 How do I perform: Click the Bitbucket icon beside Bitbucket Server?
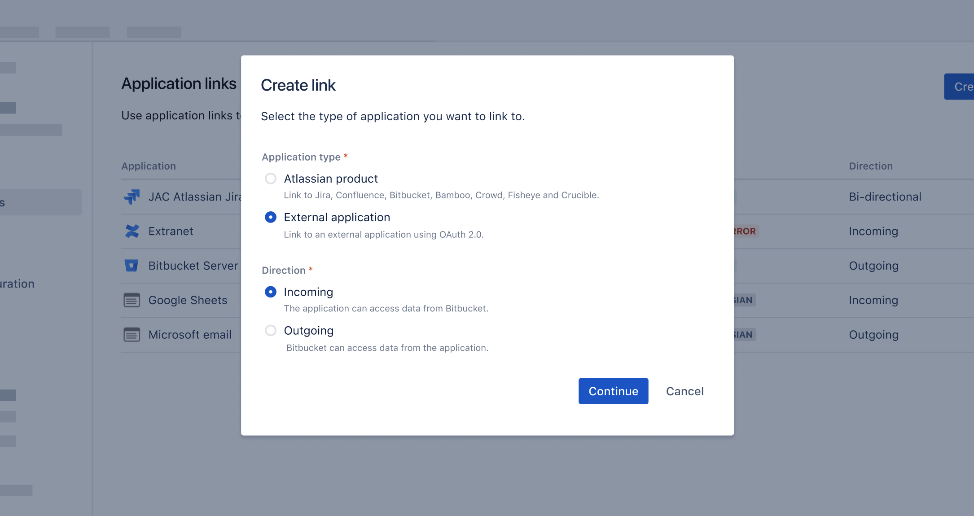tap(132, 266)
